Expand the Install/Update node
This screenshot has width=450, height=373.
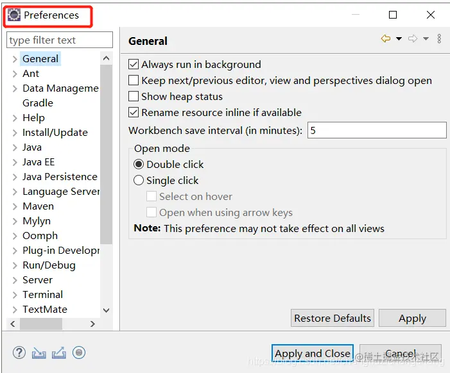(15, 133)
